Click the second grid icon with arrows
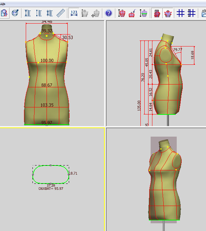This screenshot has width=206, height=231. click(192, 13)
